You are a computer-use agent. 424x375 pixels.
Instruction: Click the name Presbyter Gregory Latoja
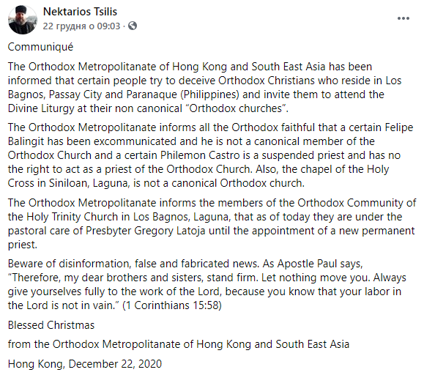tap(145, 231)
